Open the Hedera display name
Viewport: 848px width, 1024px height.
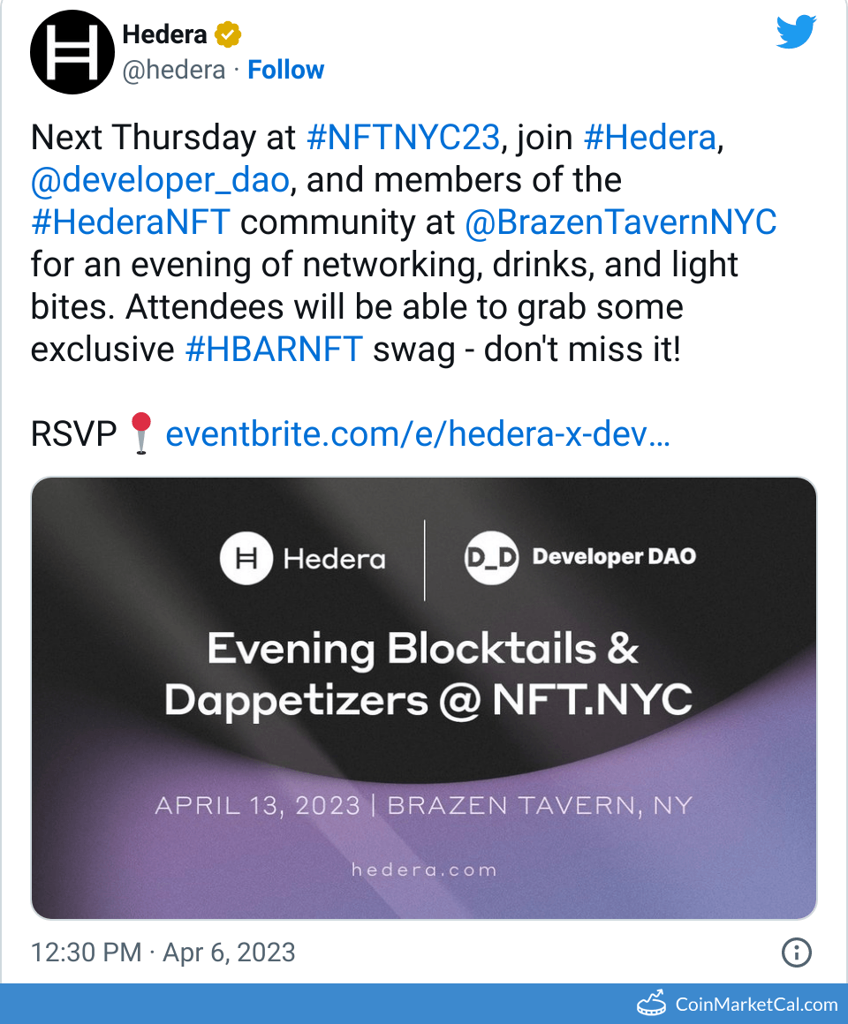point(164,35)
